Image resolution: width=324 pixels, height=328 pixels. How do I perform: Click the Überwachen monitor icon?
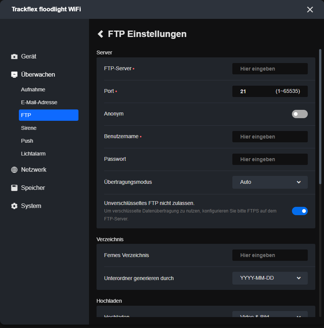click(x=14, y=75)
